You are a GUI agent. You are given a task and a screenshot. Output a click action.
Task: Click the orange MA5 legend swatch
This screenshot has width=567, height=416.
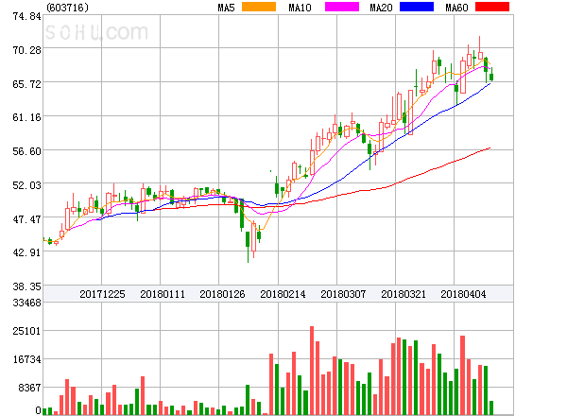point(259,7)
